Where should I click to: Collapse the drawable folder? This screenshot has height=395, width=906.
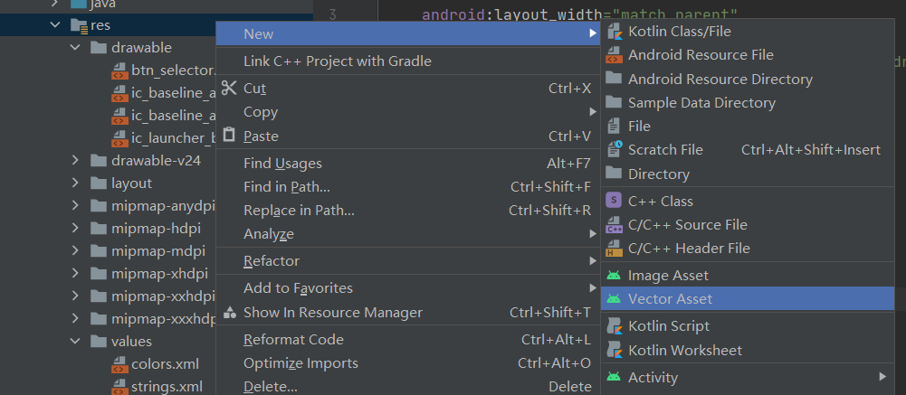(75, 47)
